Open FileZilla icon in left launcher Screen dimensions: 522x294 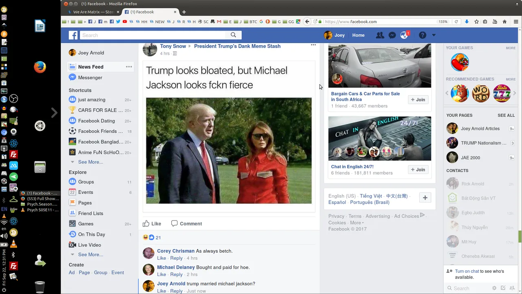13,154
